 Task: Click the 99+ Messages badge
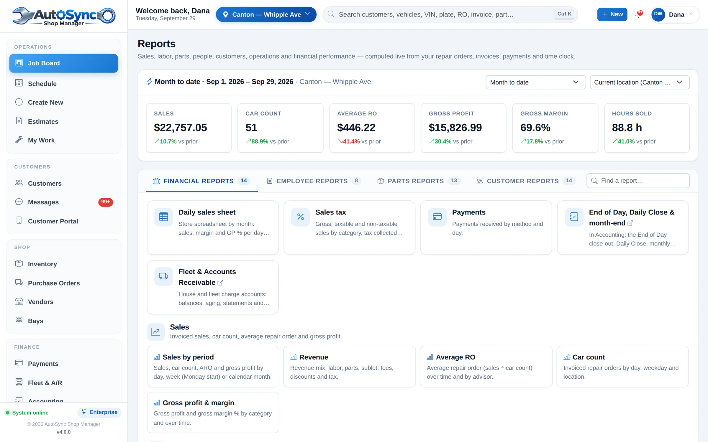105,202
